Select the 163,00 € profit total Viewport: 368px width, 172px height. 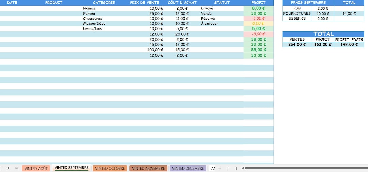(x=323, y=45)
